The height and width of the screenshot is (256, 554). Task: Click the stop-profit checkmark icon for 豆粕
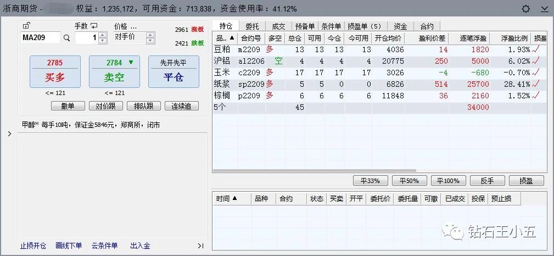pos(536,49)
